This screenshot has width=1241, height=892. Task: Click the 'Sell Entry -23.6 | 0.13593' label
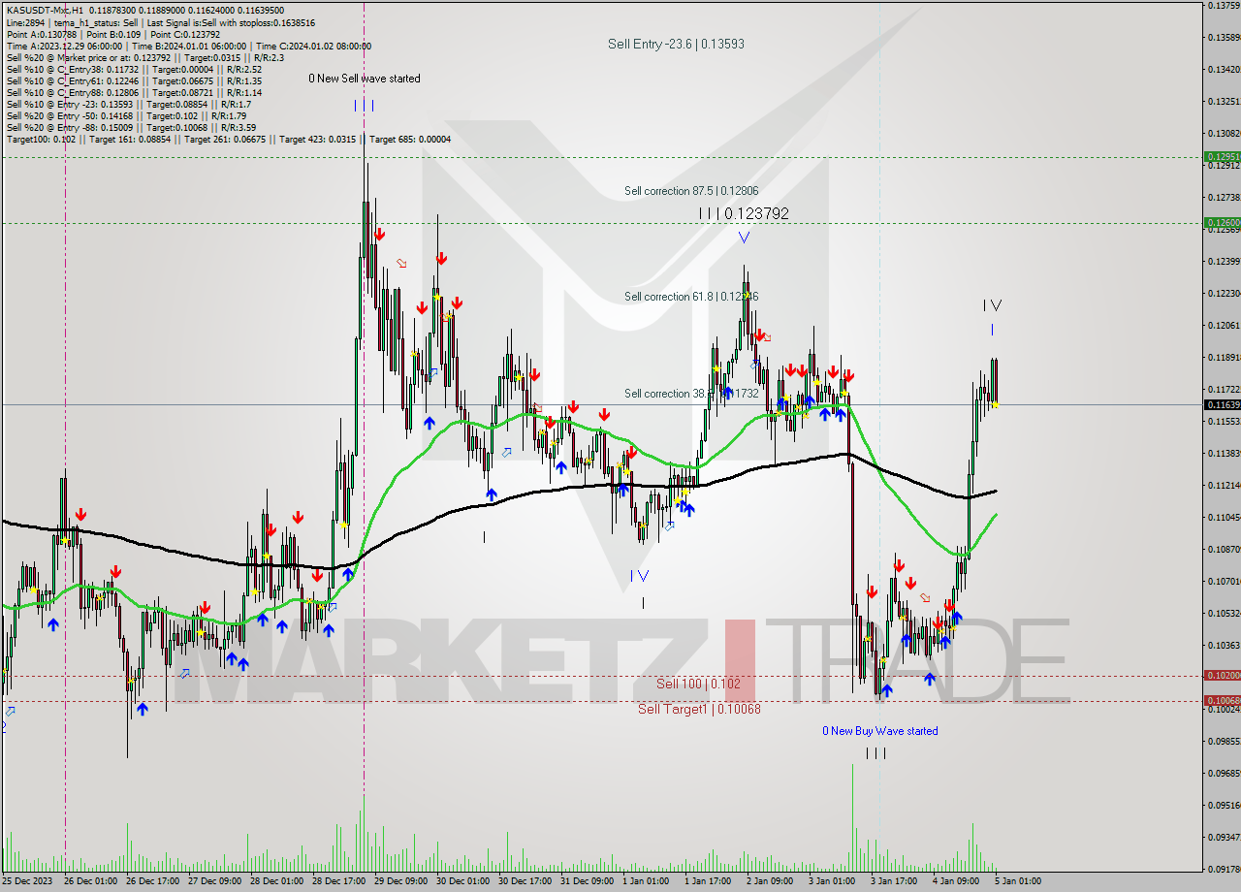[676, 44]
